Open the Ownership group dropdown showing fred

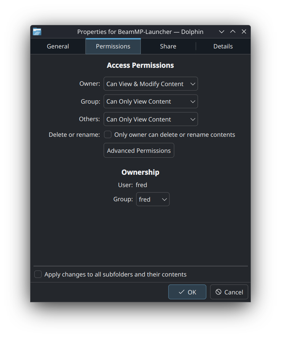pos(153,199)
